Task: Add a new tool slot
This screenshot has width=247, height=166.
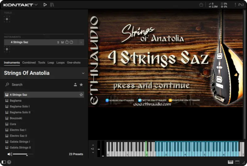Action: coord(7,19)
